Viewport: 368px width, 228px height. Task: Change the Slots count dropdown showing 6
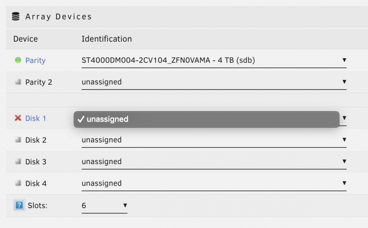[x=105, y=206]
